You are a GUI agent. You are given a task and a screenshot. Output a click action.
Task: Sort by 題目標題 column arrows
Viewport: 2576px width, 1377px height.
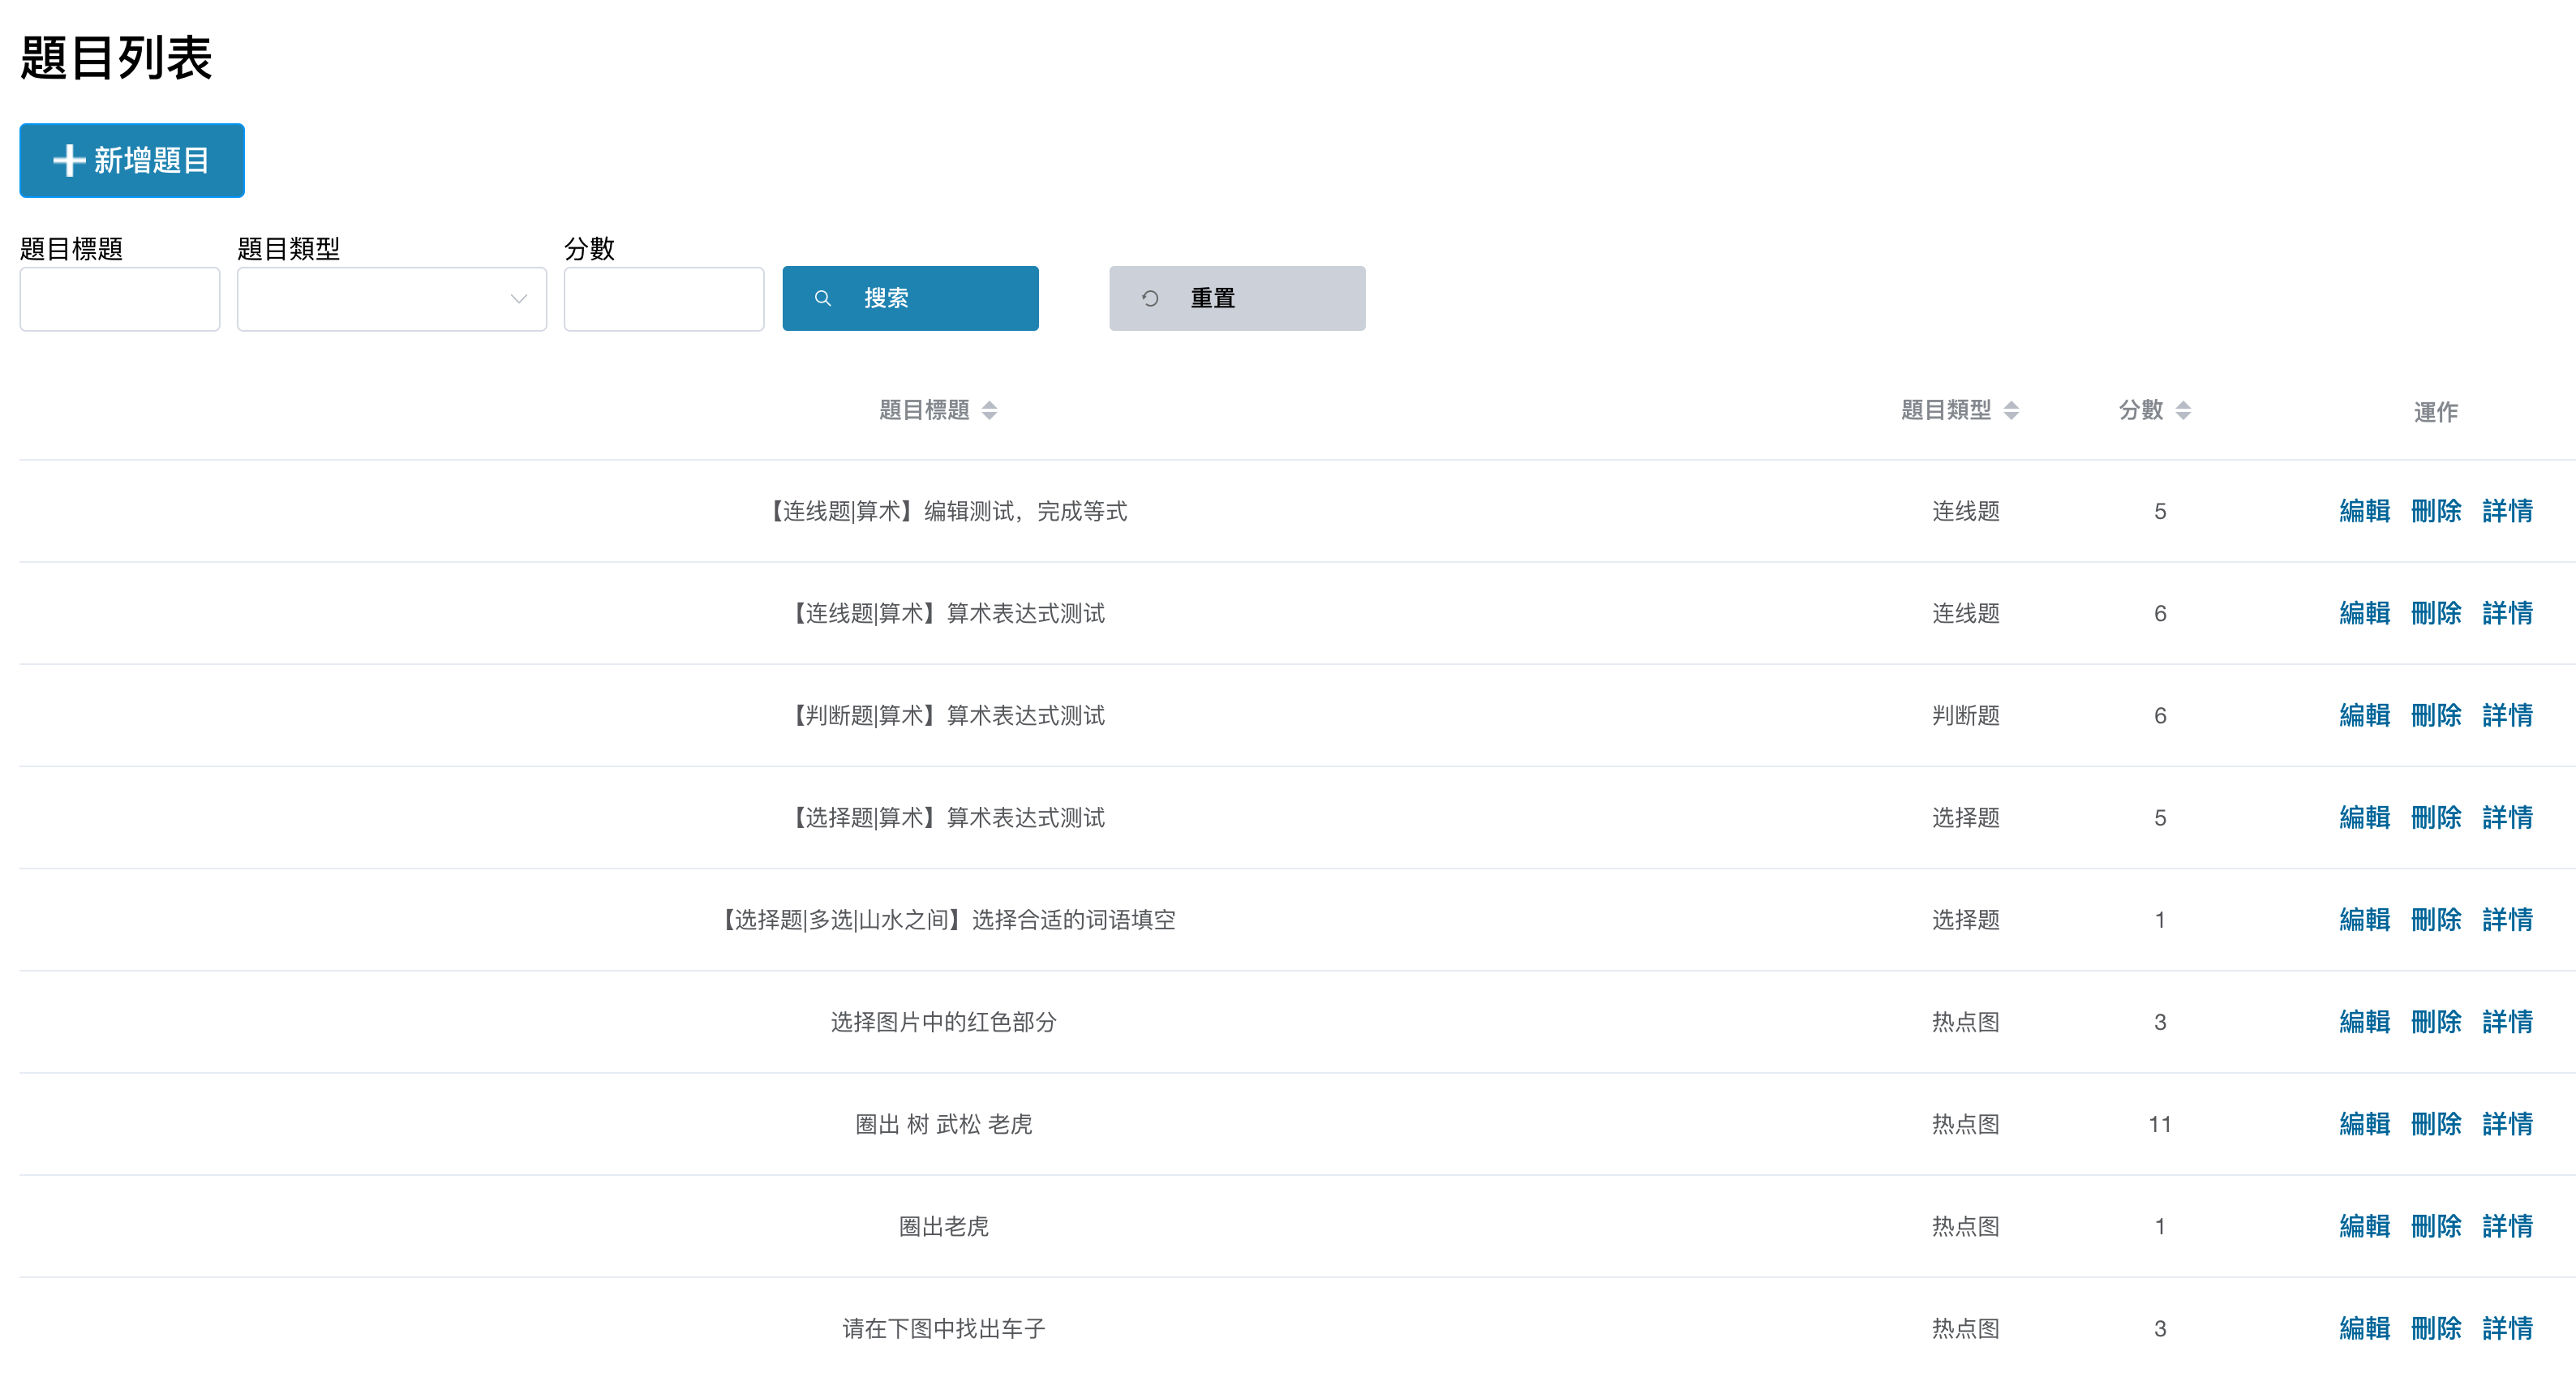click(x=989, y=410)
